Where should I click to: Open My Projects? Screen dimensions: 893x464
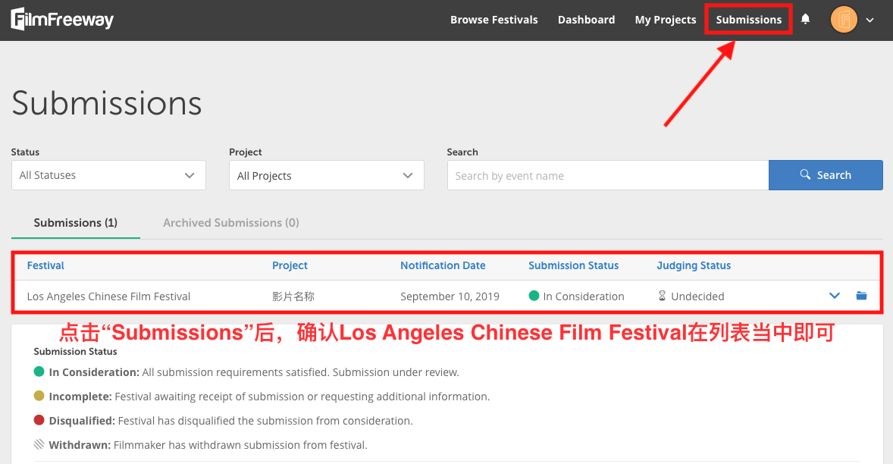point(665,20)
